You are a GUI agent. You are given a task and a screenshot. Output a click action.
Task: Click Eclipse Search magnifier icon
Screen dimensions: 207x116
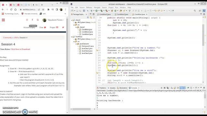click(x=195, y=11)
